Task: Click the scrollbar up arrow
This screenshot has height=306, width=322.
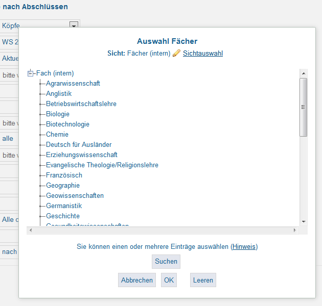Action: 304,73
